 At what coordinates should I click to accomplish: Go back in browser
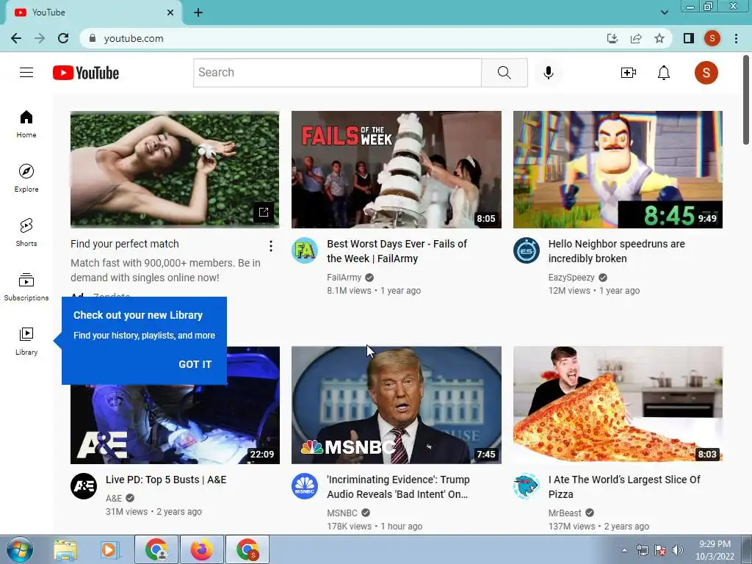[x=16, y=38]
